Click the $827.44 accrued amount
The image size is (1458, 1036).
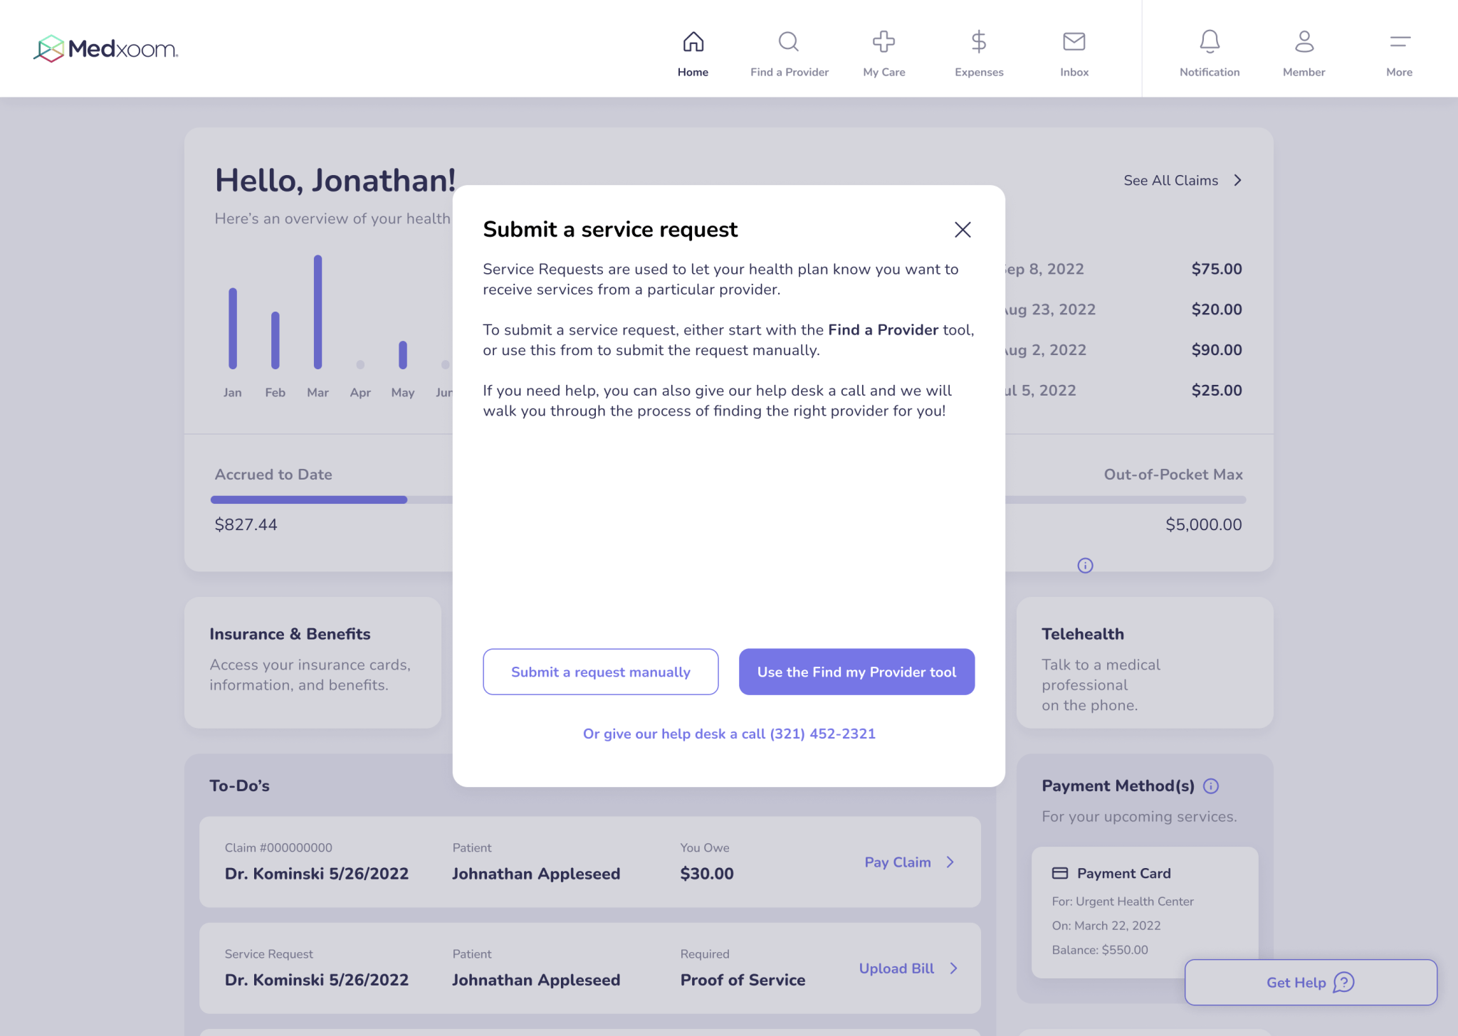246,525
